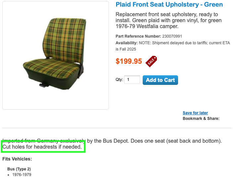Click the 'Part Reference Number' label
237x180 pixels.
coord(138,36)
